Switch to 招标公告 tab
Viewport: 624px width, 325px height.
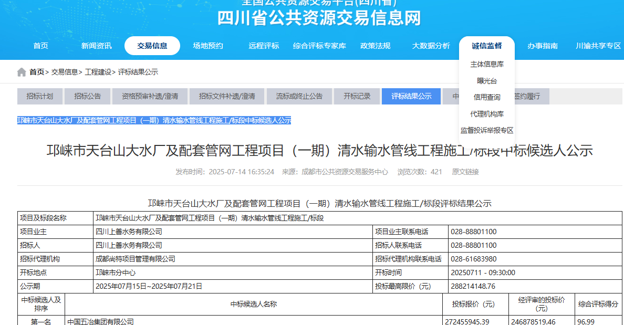88,96
